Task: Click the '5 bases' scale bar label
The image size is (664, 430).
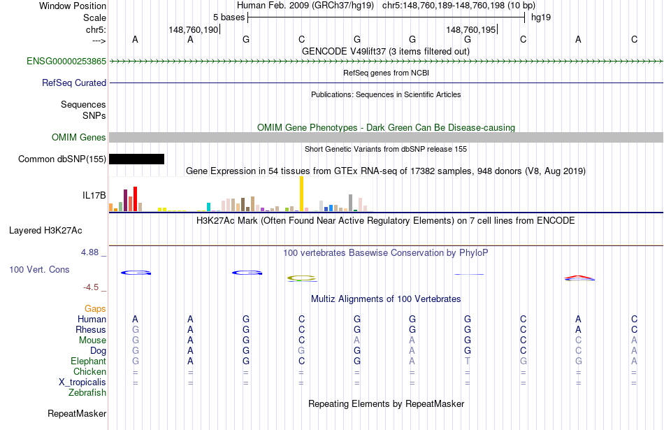Action: (229, 17)
